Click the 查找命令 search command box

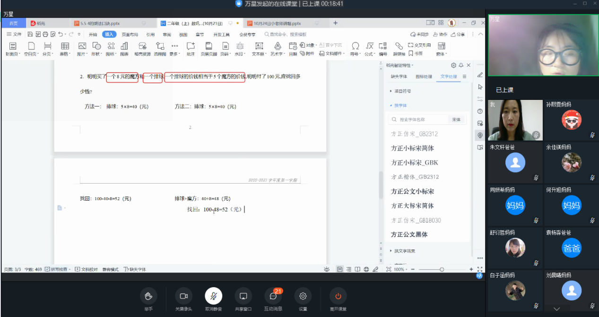[286, 34]
